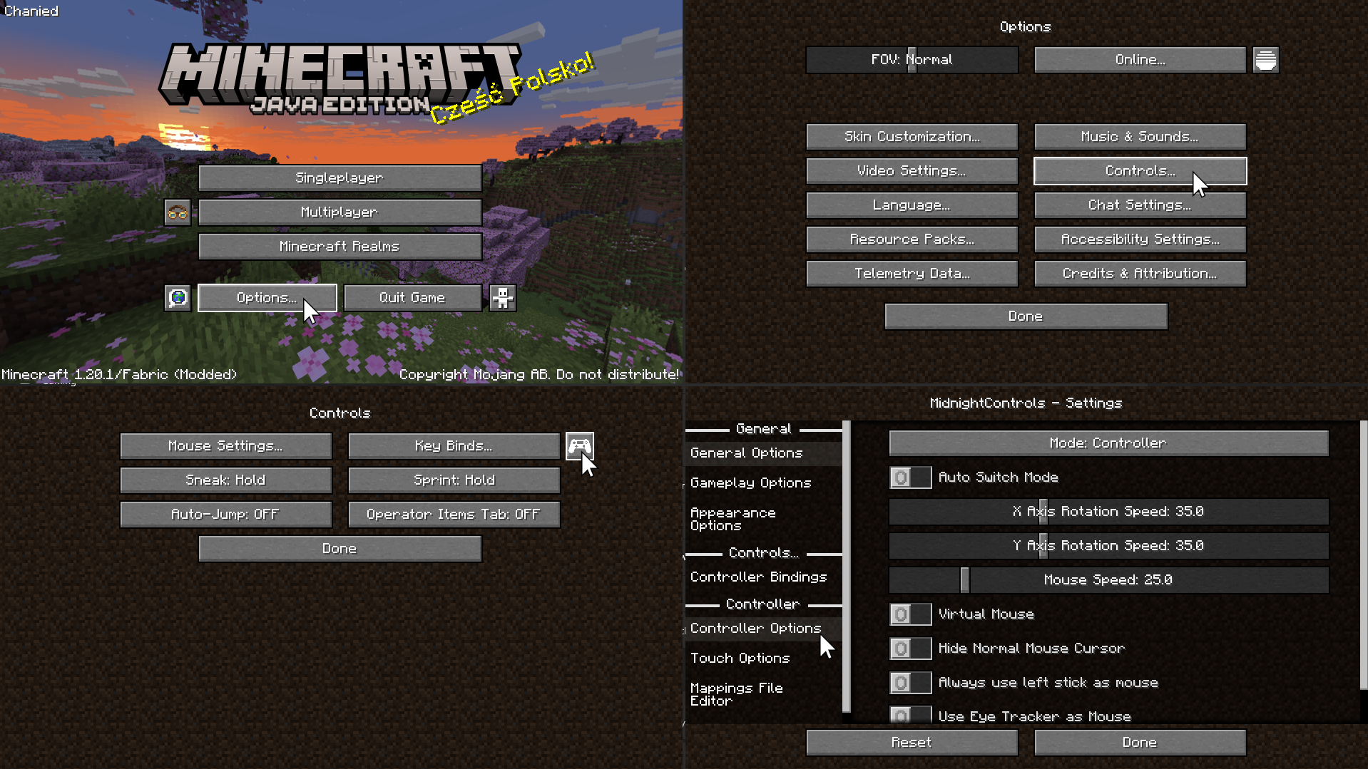The width and height of the screenshot is (1368, 769).
Task: Toggle Sprint: Hold setting
Action: point(454,480)
